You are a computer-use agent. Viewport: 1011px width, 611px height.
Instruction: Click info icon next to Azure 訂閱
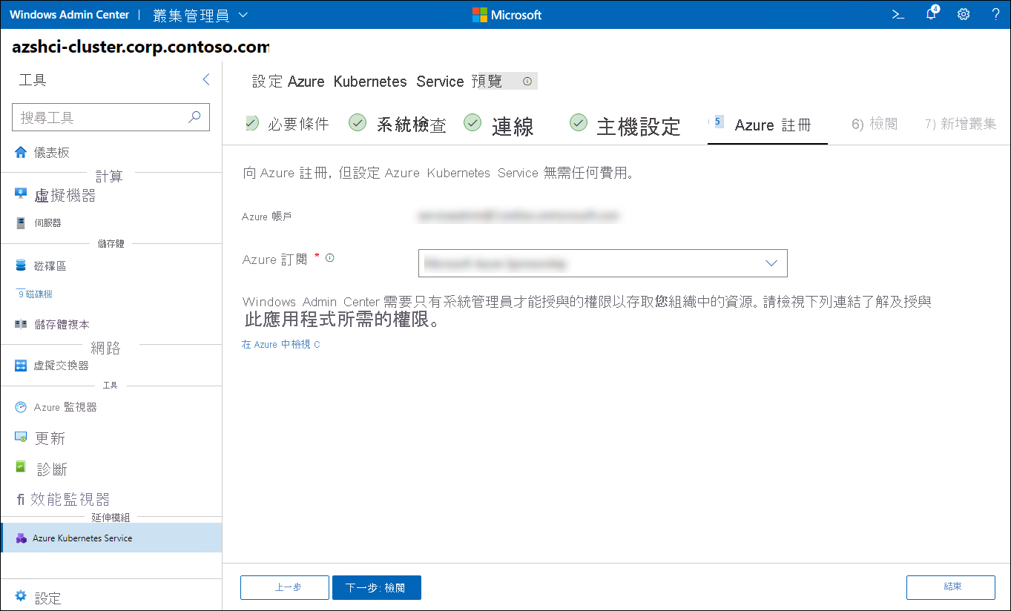point(330,258)
